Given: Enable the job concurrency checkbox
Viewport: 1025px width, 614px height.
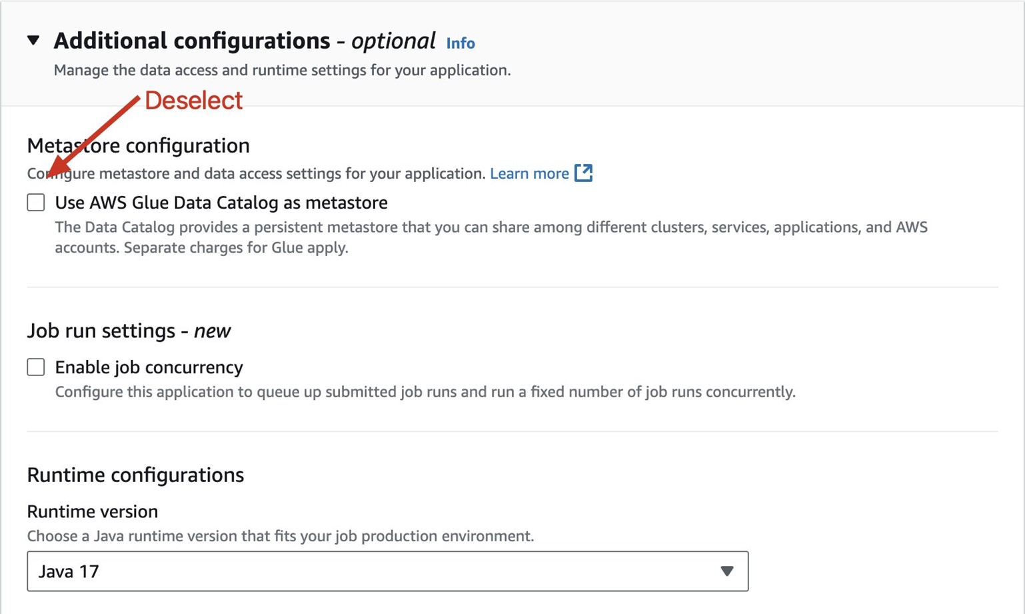Looking at the screenshot, I should point(36,367).
